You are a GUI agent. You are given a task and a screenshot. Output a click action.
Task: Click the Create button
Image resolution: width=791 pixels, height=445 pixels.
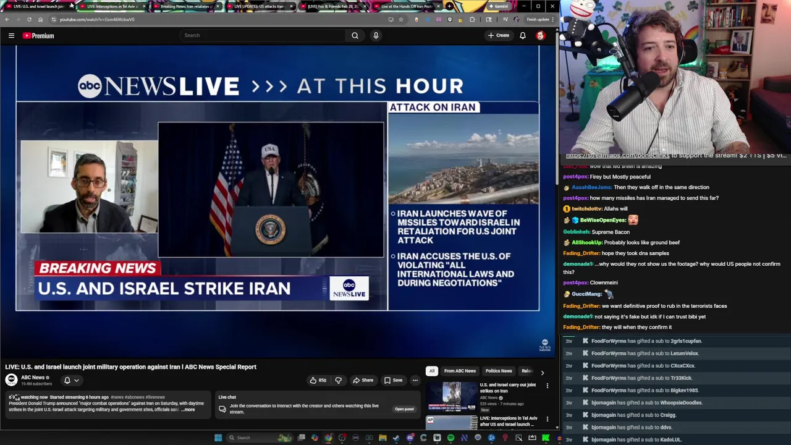click(x=499, y=35)
